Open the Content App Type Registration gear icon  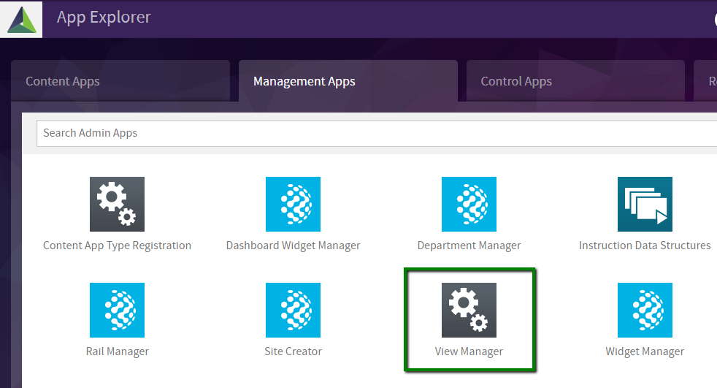coord(117,204)
